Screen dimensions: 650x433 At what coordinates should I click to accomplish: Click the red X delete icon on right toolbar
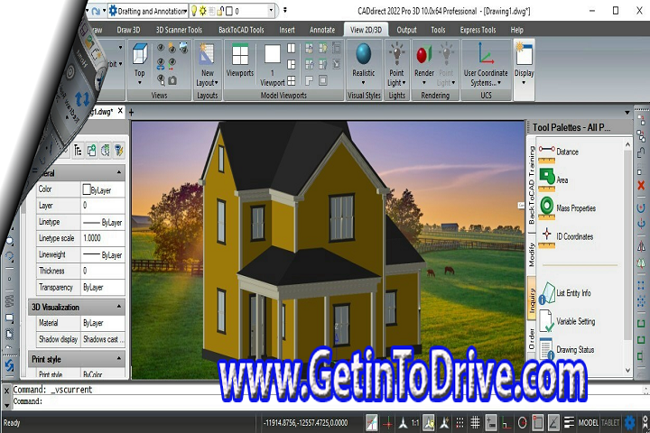(641, 185)
